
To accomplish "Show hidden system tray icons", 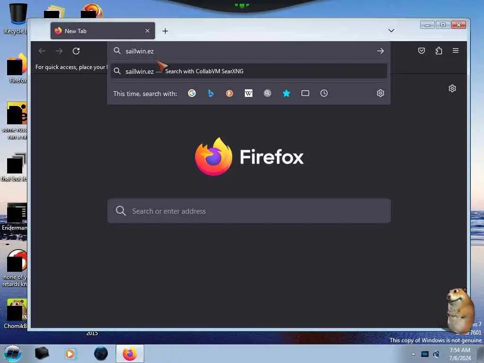I will 413,354.
